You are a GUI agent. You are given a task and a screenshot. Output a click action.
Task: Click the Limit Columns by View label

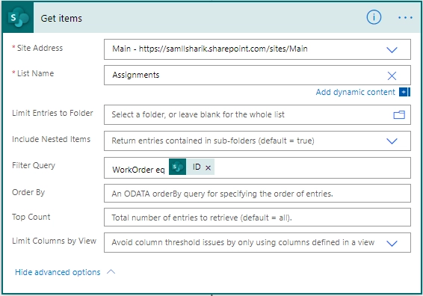[54, 241]
